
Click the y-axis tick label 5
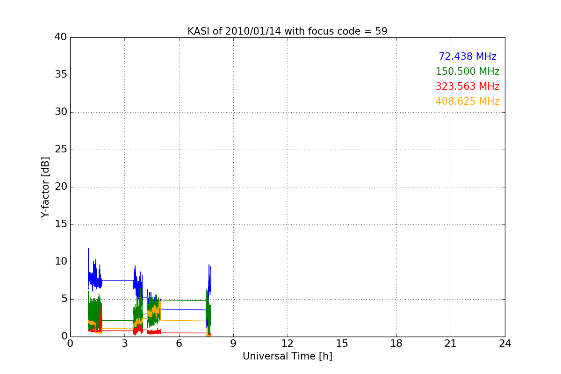[64, 299]
